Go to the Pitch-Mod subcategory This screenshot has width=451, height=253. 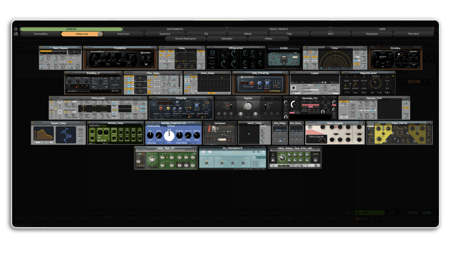point(413,34)
